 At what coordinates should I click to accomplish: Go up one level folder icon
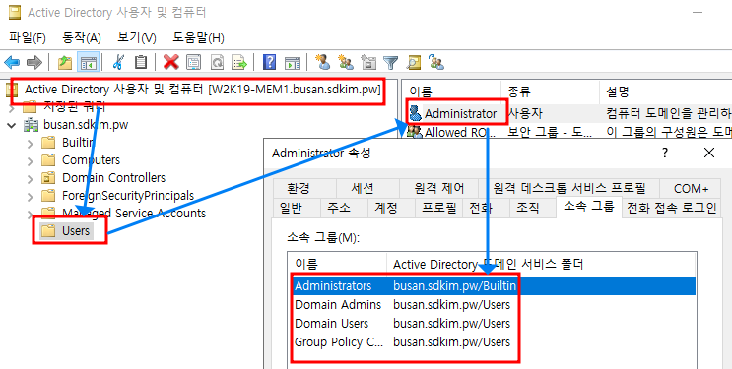(x=65, y=62)
